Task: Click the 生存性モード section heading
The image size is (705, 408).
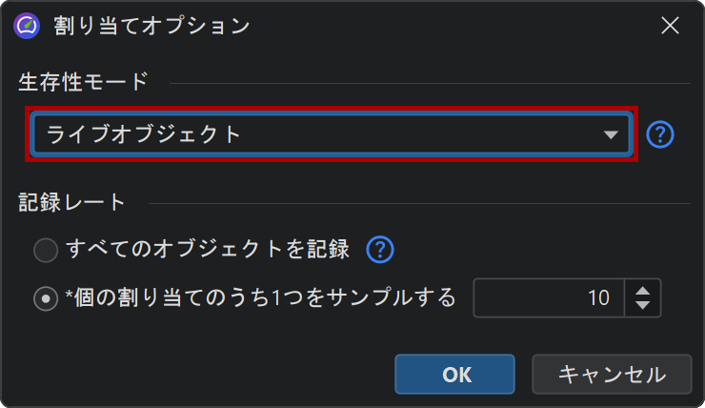Action: click(84, 82)
